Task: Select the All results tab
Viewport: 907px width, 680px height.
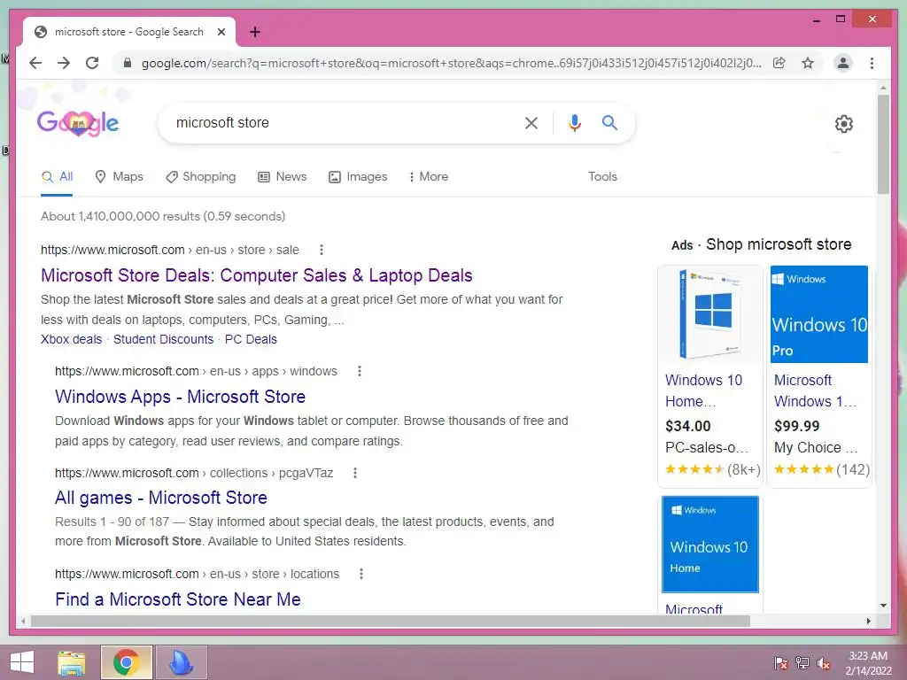Action: click(x=57, y=177)
